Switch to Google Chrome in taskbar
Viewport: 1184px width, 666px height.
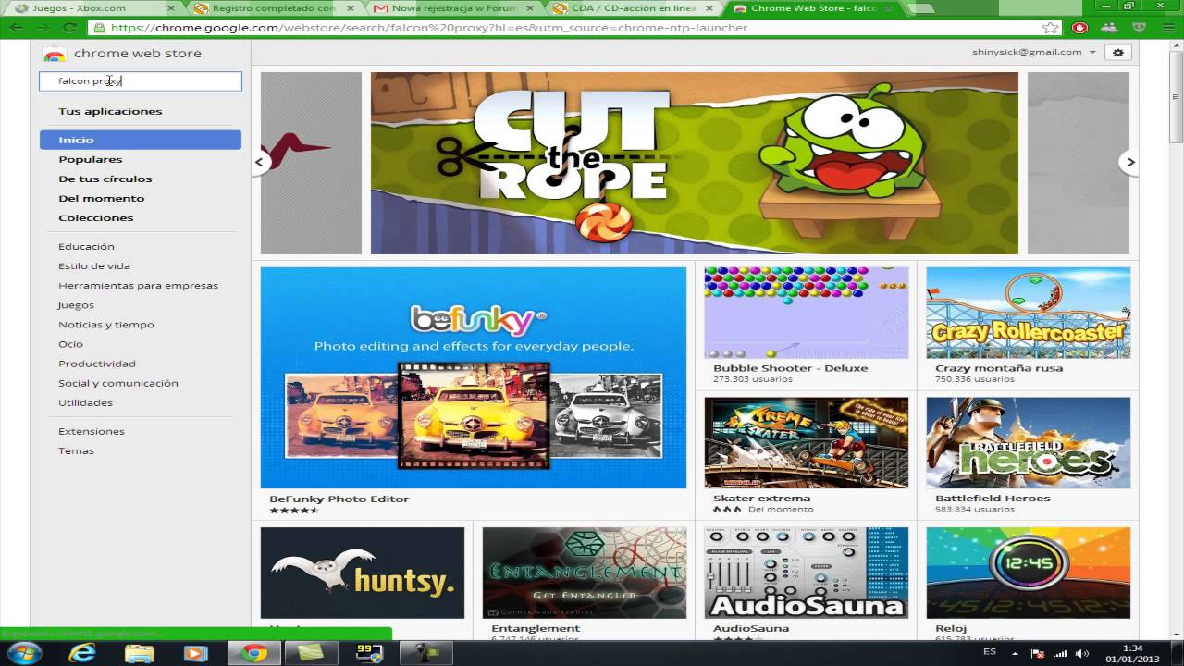(253, 653)
